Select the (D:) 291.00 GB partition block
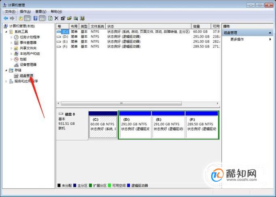The image size is (276, 197). [135, 125]
